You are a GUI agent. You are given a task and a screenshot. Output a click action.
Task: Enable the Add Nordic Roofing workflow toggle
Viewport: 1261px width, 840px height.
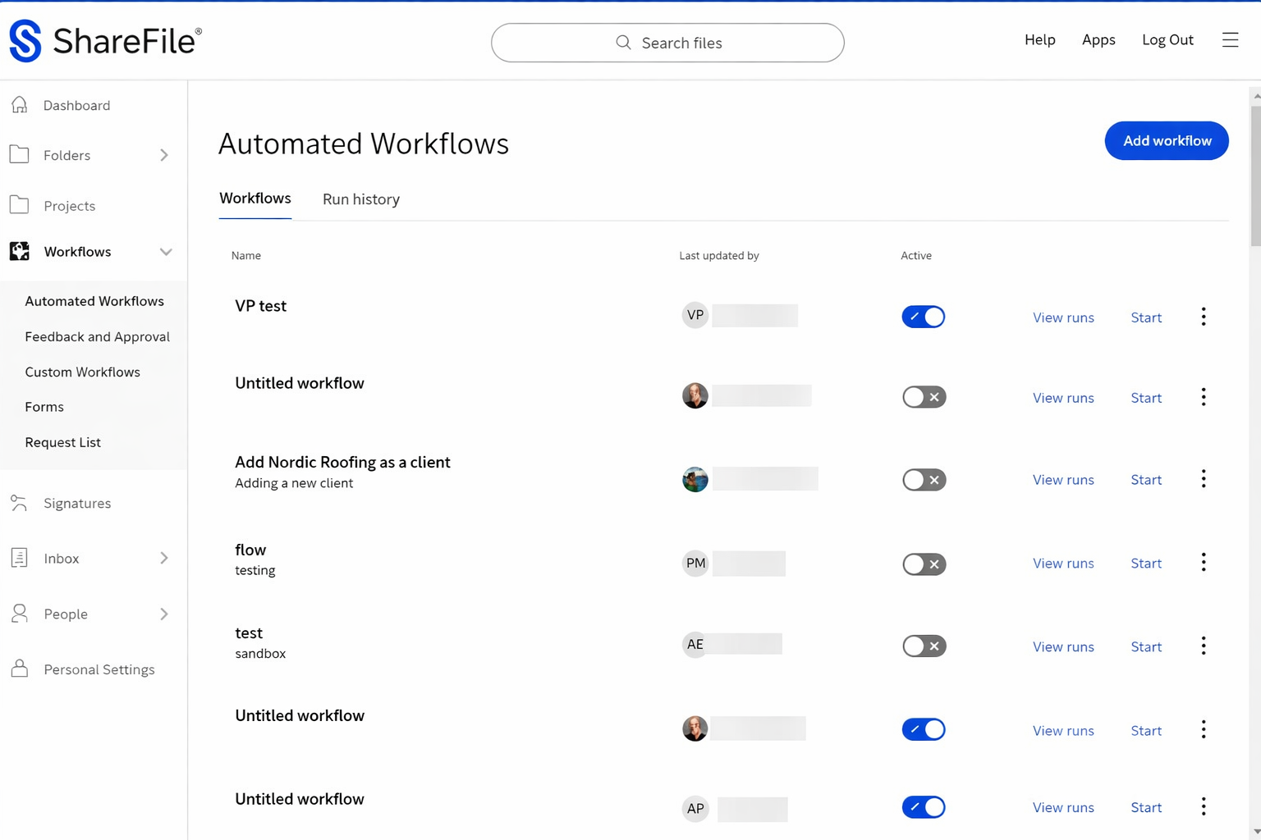pyautogui.click(x=923, y=480)
